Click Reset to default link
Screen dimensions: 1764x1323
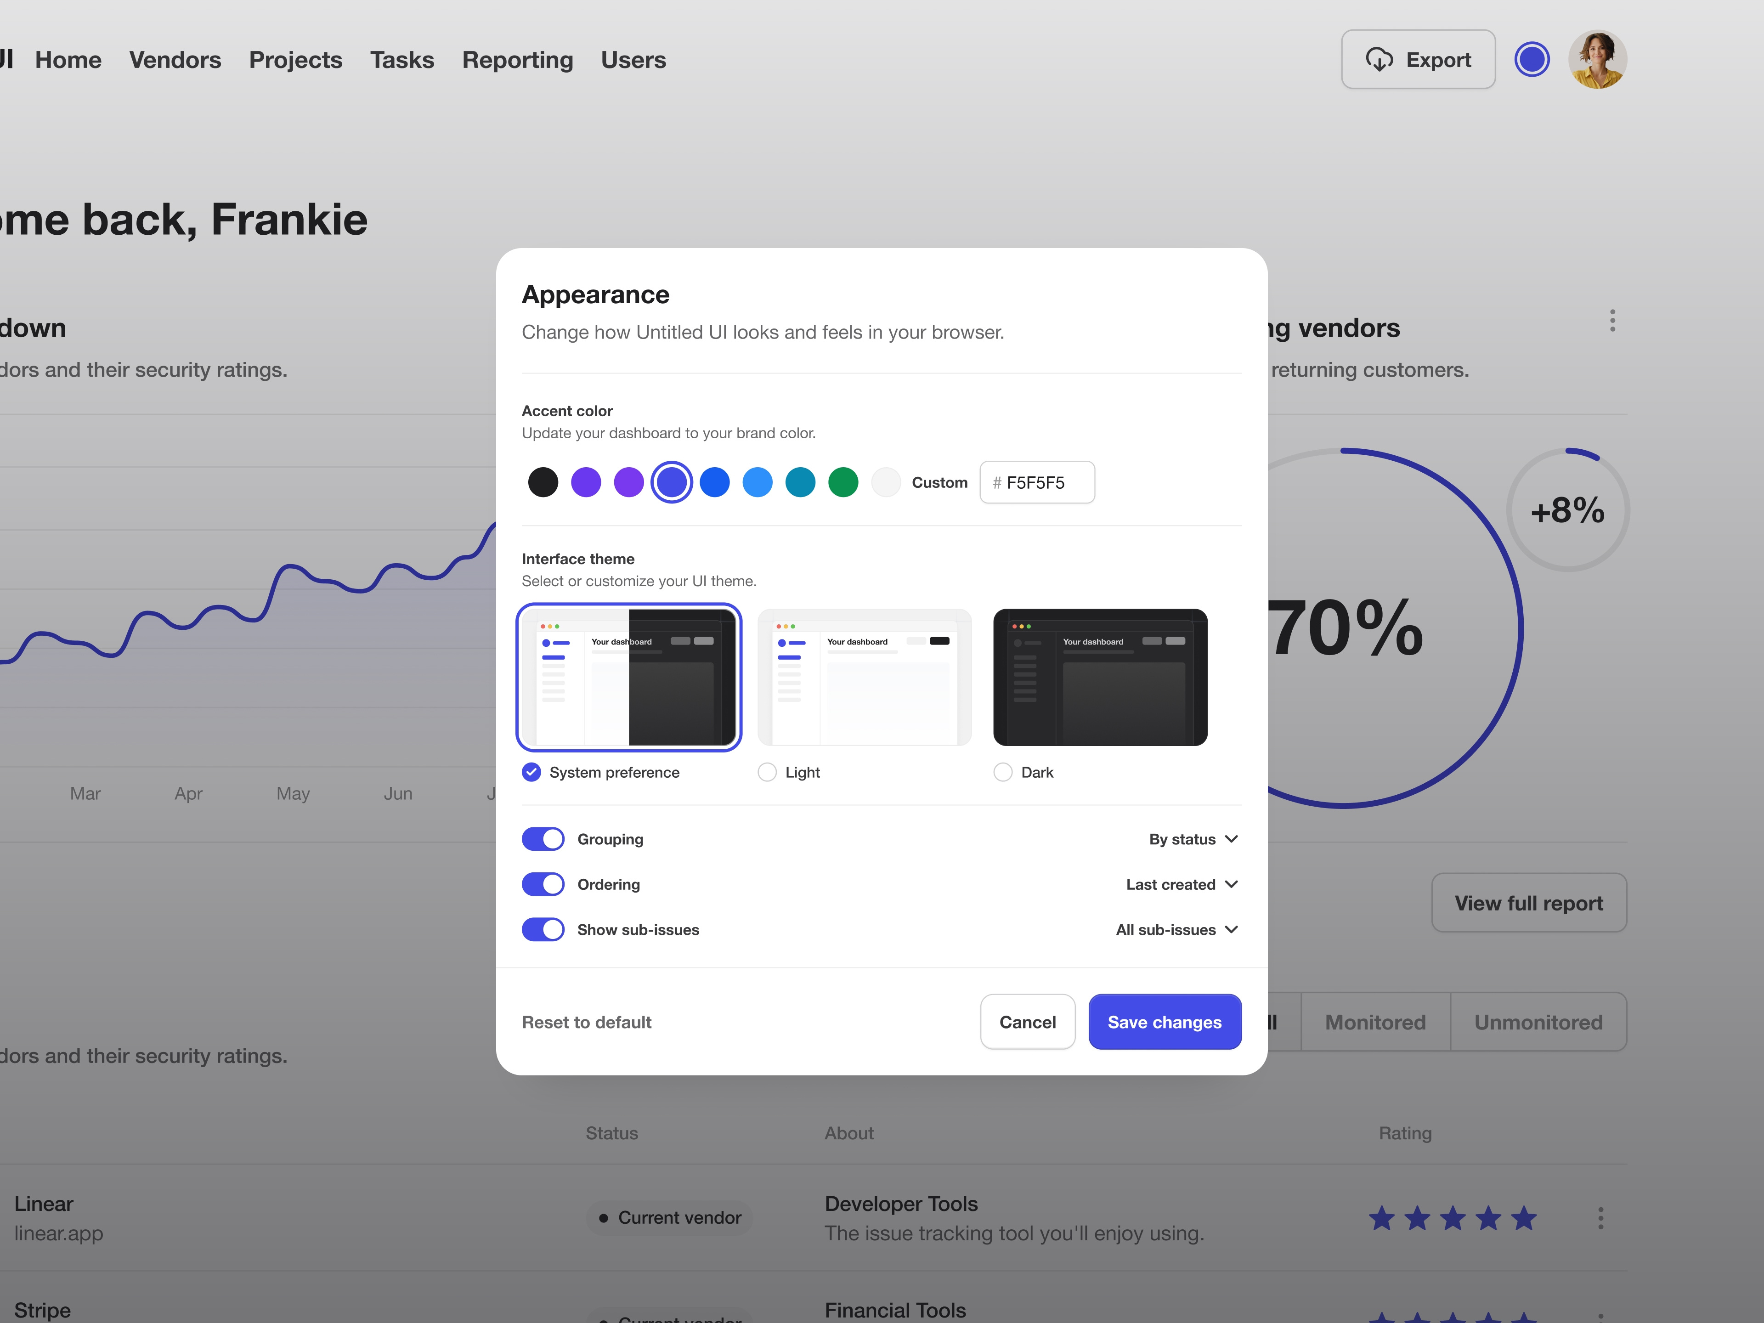tap(586, 1023)
